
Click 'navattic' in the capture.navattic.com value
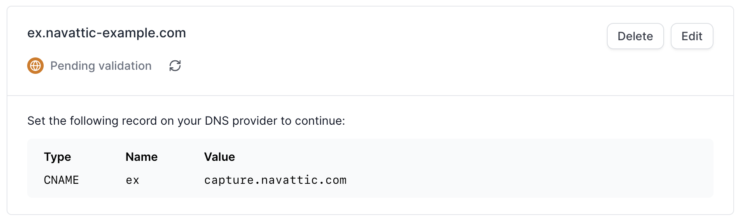(290, 180)
